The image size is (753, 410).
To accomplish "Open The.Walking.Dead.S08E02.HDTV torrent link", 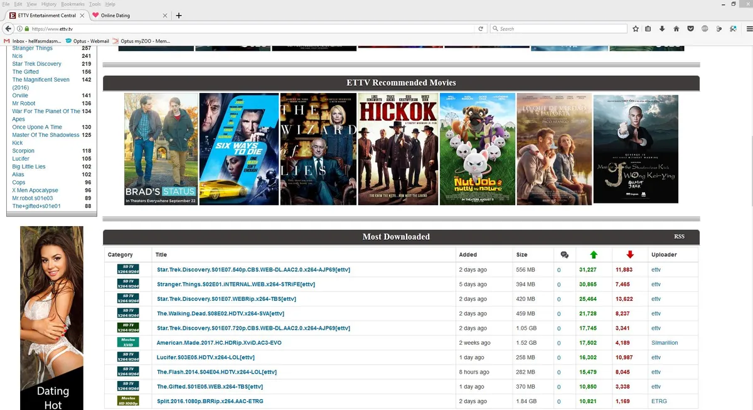I will click(221, 313).
